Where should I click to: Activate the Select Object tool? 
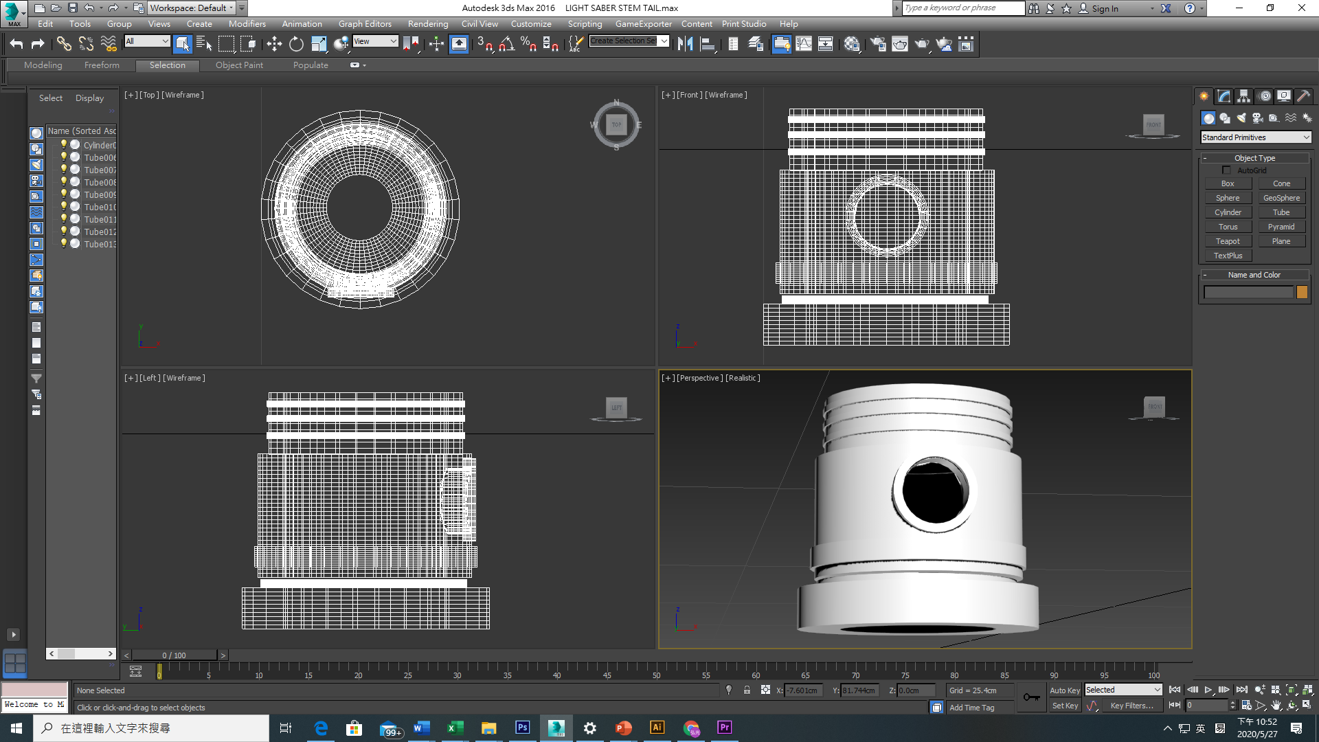click(x=182, y=44)
